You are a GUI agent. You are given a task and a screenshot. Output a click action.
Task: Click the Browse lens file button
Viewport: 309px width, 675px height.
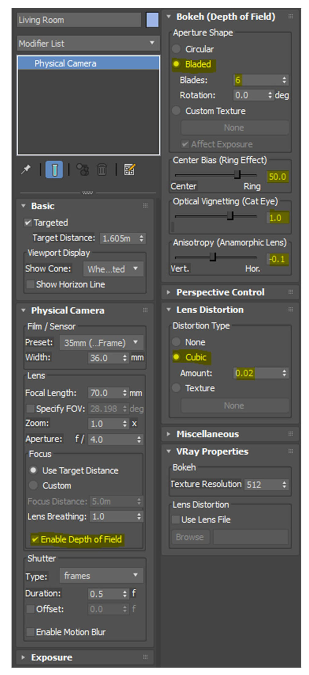pos(190,537)
